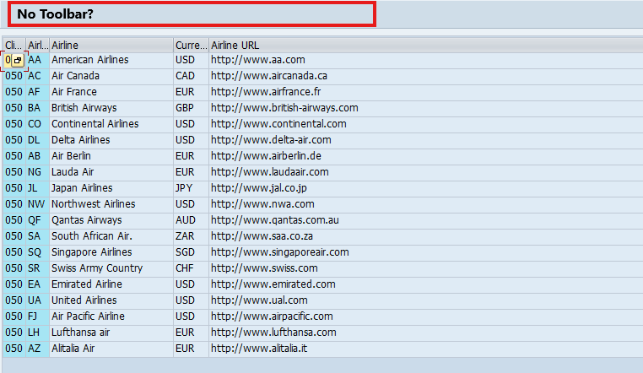Select the http://www.jal.co.jp URL cell
Image resolution: width=643 pixels, height=373 pixels.
point(425,187)
